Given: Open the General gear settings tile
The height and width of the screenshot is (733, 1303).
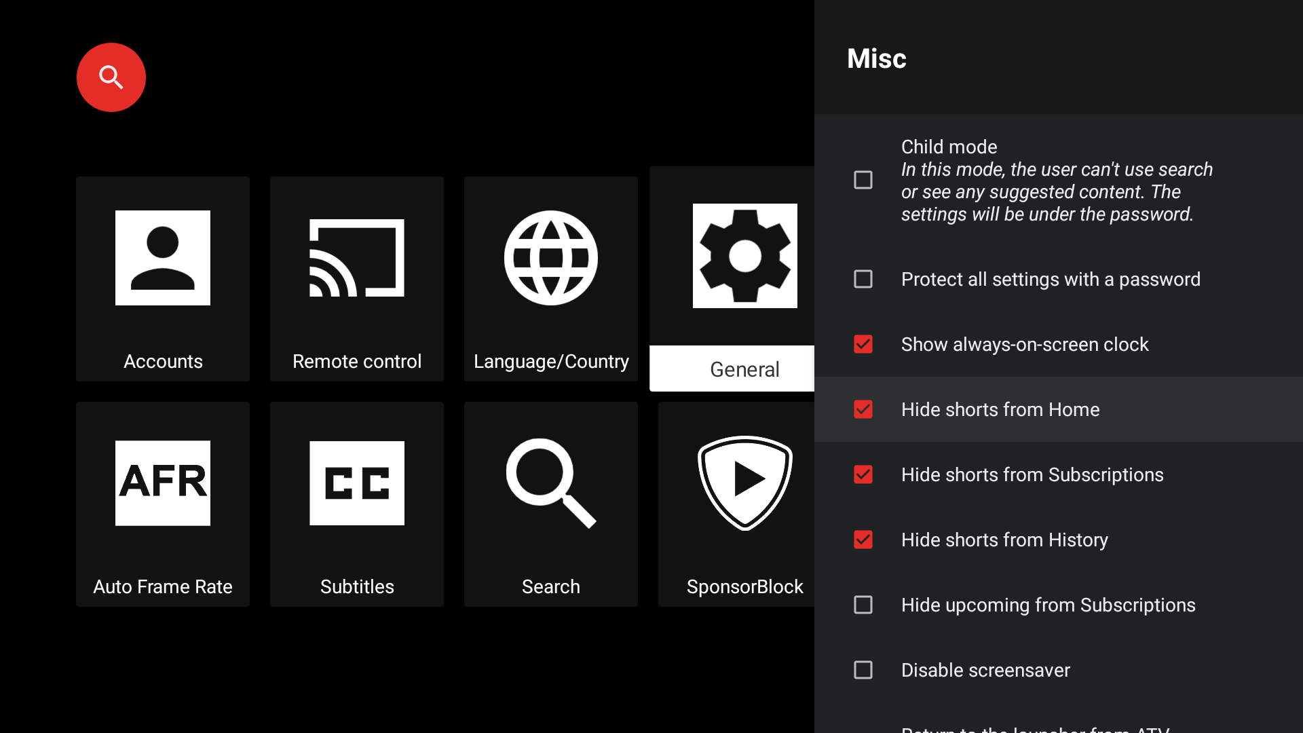Looking at the screenshot, I should pyautogui.click(x=744, y=257).
